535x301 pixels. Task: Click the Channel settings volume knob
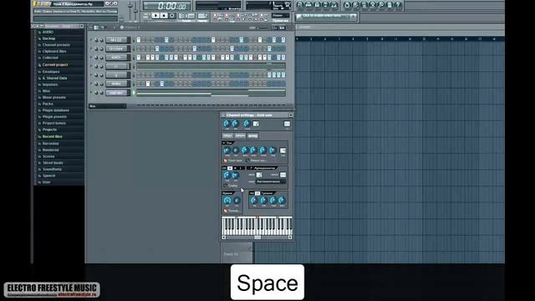pos(235,124)
